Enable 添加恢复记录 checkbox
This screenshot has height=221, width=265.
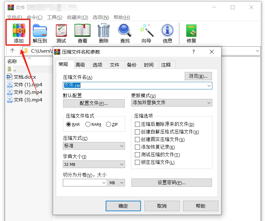[137, 147]
